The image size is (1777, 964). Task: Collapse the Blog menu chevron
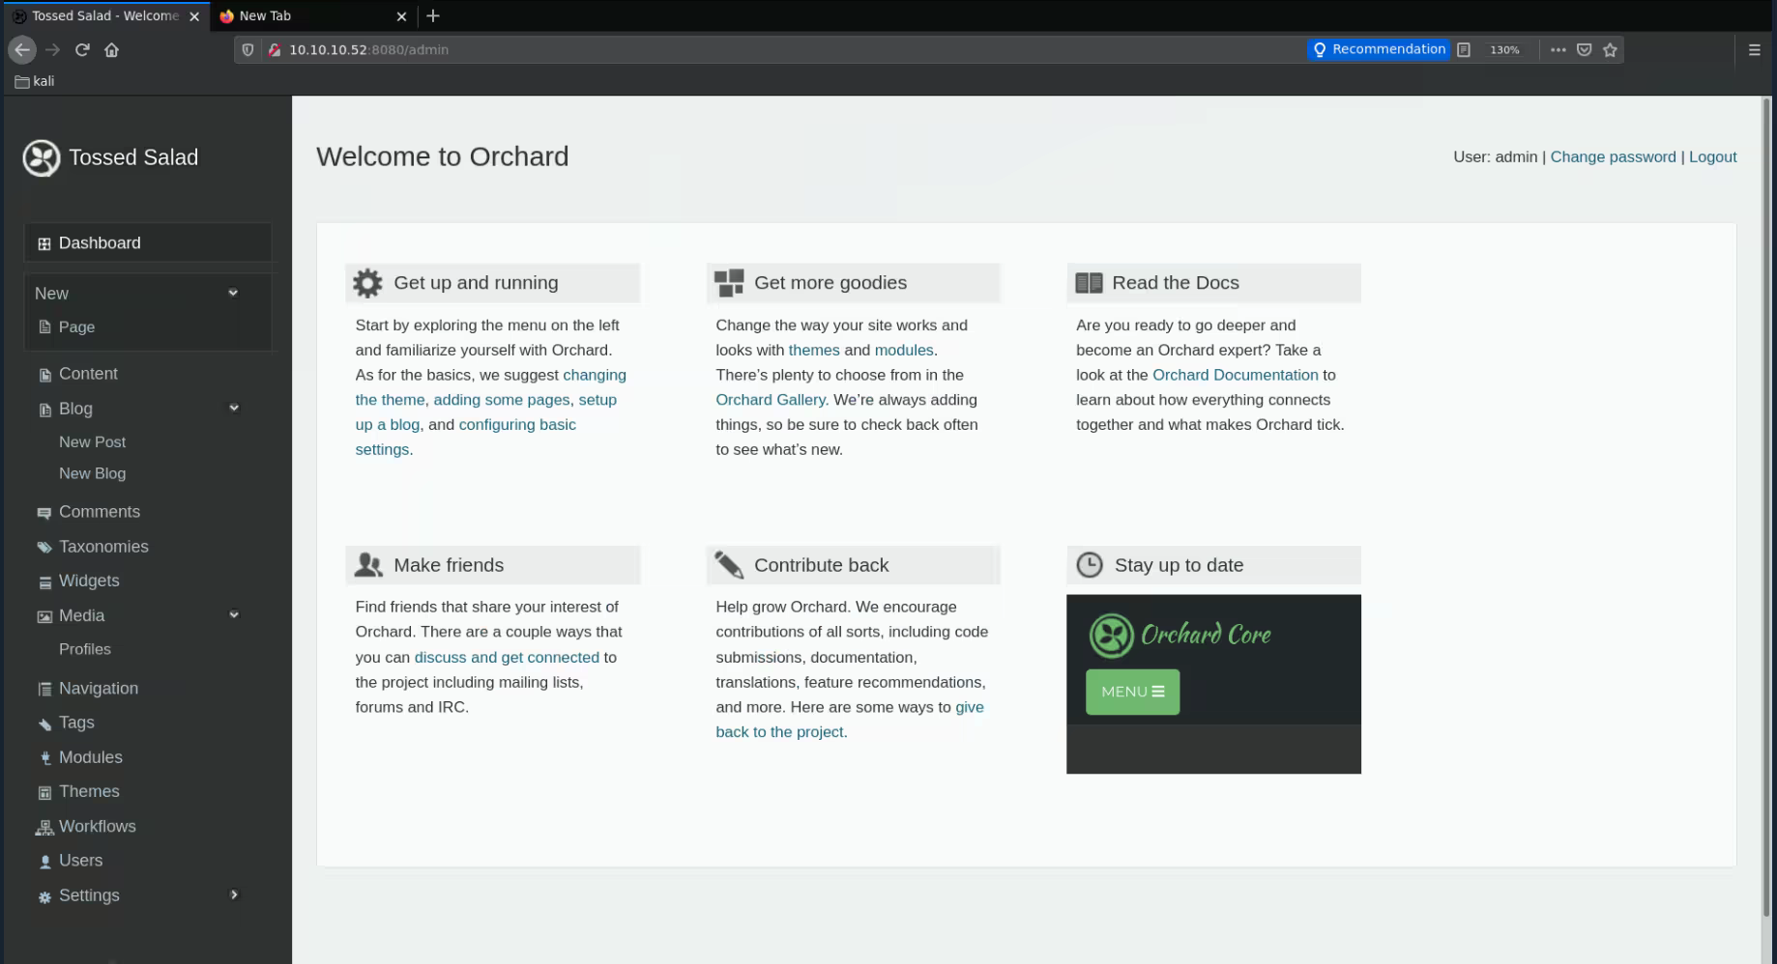point(233,408)
